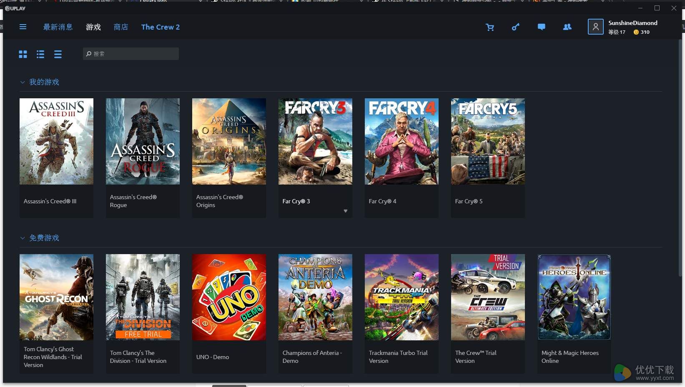The height and width of the screenshot is (387, 685).
Task: Select the Far Cry 3 cover
Action: pos(315,142)
